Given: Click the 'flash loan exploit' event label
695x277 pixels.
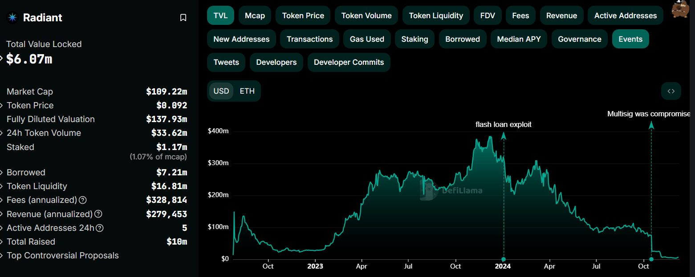Looking at the screenshot, I should [x=504, y=125].
